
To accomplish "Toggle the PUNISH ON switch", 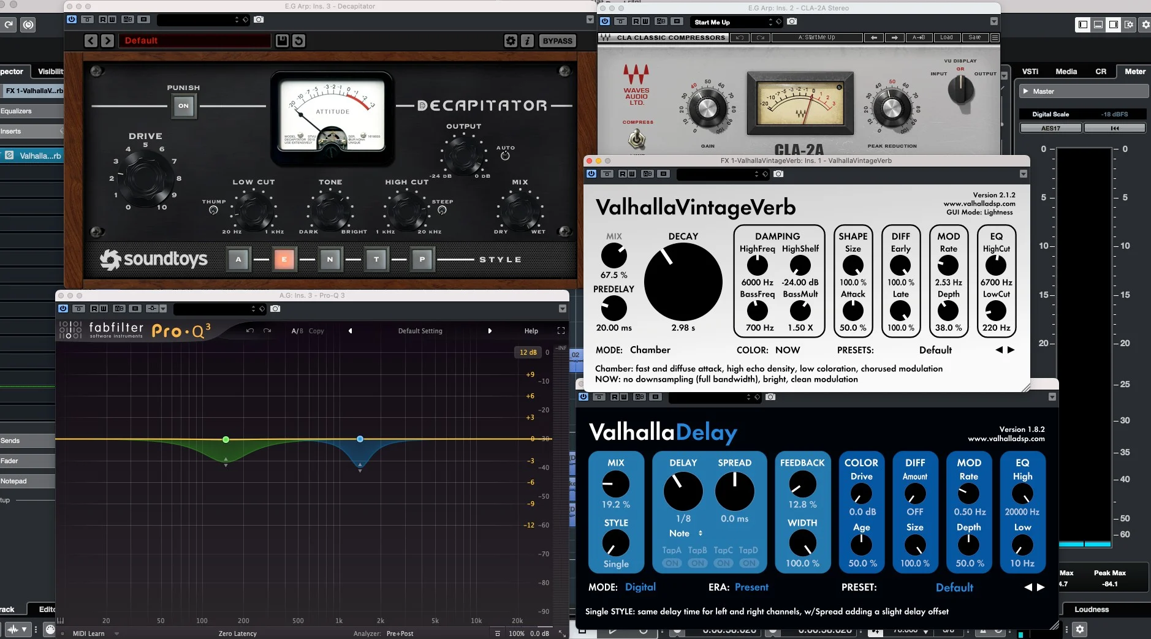I will (x=183, y=106).
